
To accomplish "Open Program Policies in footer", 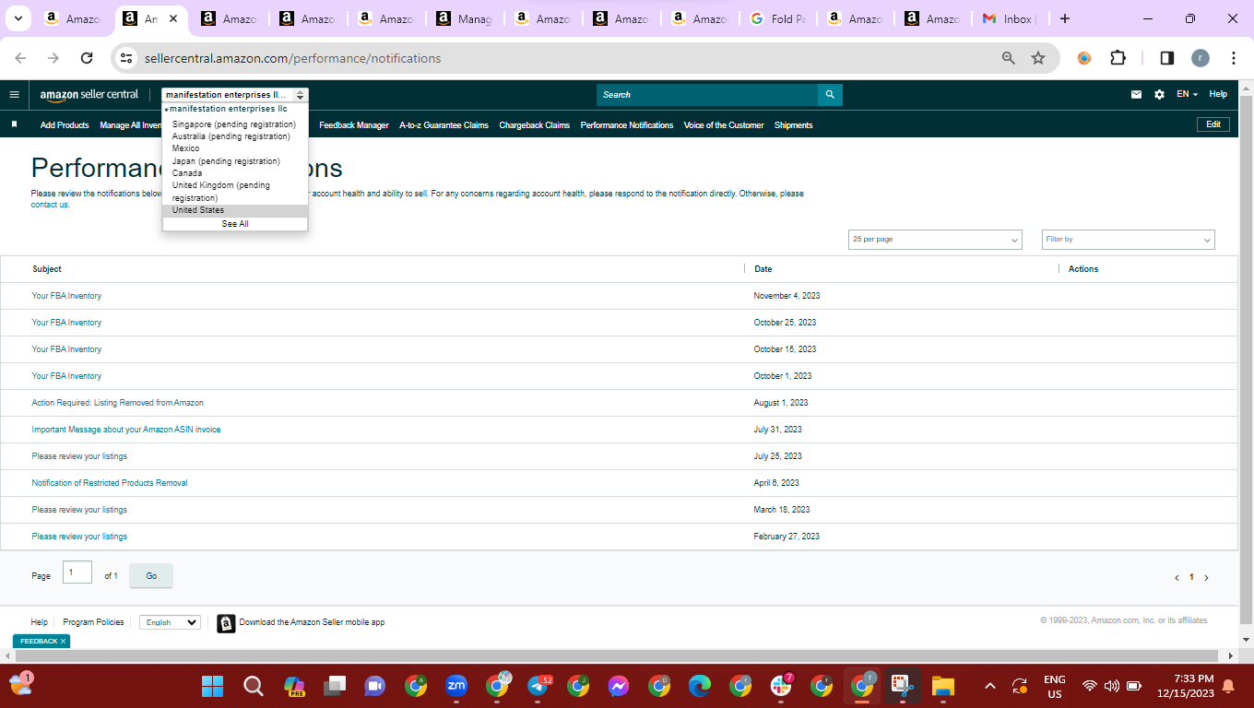I will tap(93, 622).
